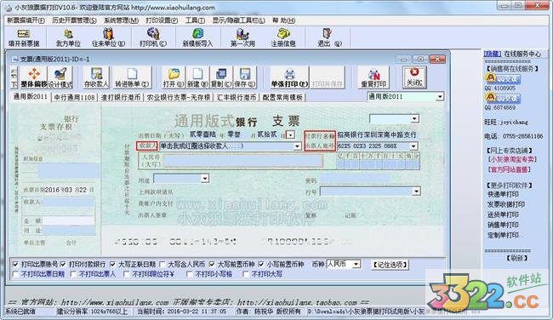Open 我方单位 from the main toolbar
The image size is (553, 320).
(68, 38)
